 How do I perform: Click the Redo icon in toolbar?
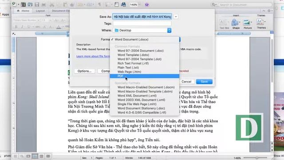pyautogui.click(x=90, y=4)
